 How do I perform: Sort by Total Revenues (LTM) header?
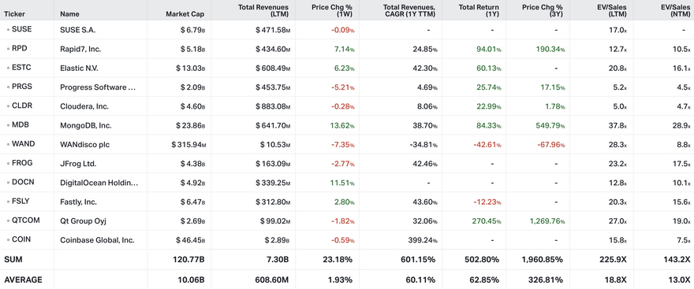[x=263, y=10]
